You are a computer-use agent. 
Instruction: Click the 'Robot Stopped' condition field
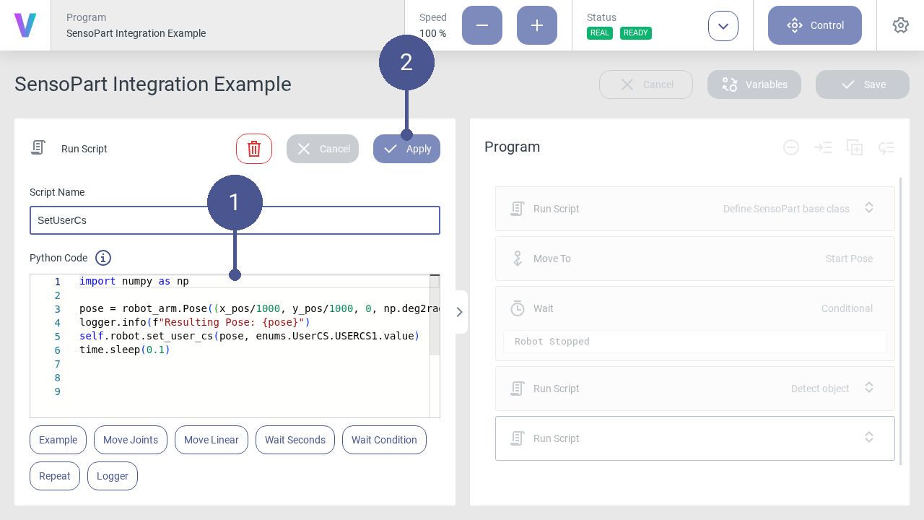click(x=695, y=342)
